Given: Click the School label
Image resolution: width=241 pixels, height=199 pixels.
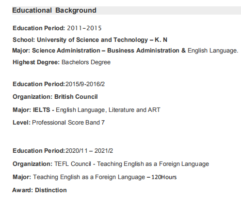Looking at the screenshot, I should (x=24, y=40).
